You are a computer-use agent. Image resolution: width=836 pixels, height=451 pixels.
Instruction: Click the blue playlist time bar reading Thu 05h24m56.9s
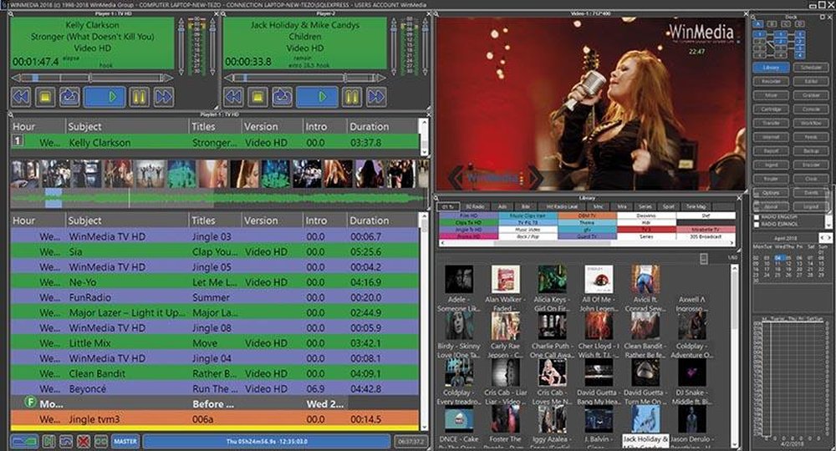tap(267, 442)
